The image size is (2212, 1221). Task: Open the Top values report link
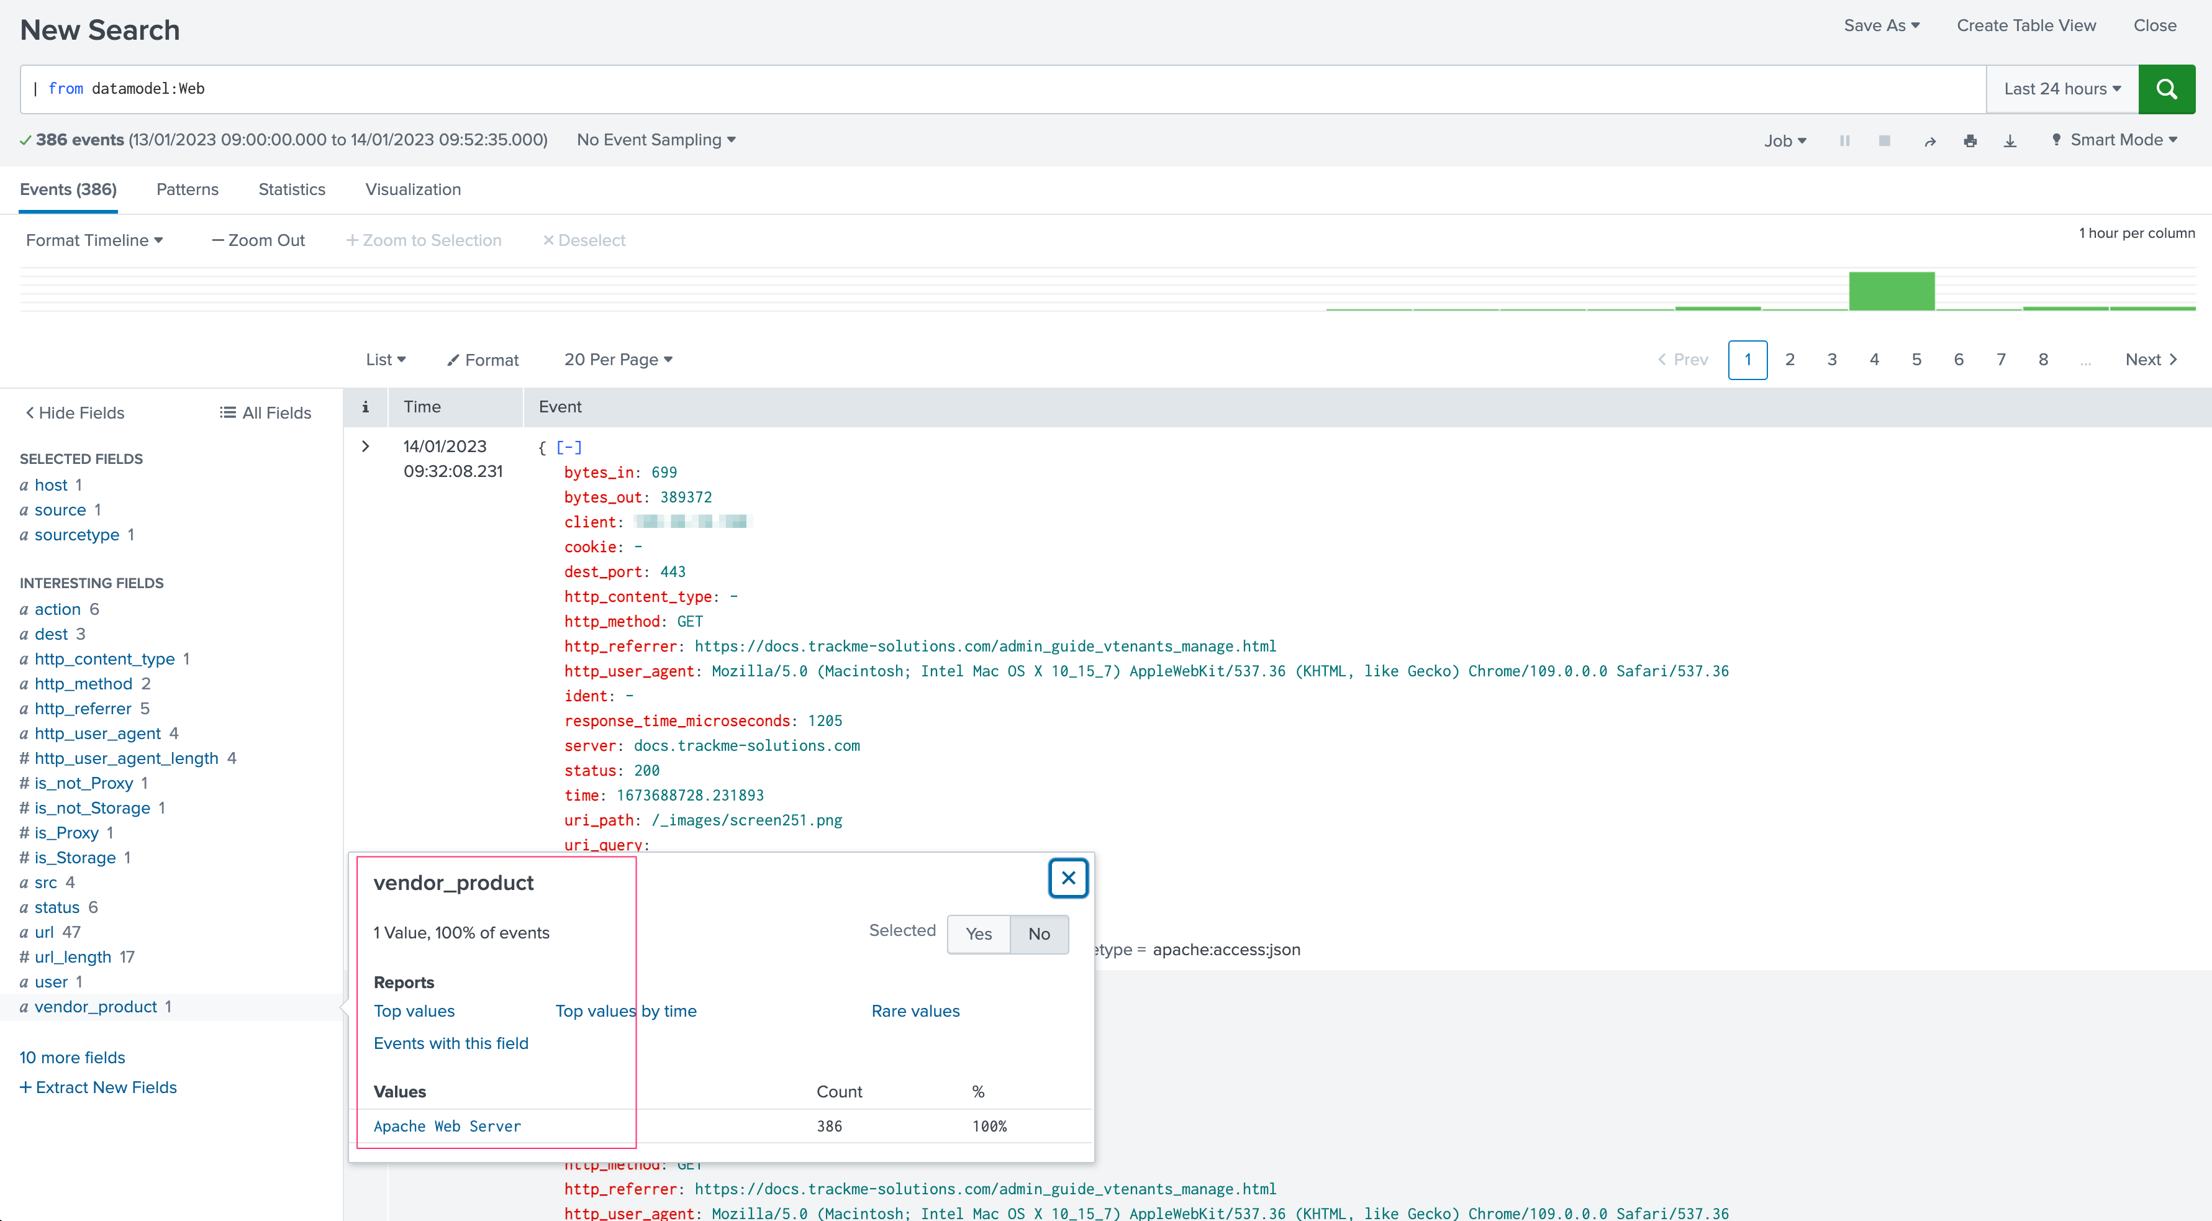(414, 1012)
